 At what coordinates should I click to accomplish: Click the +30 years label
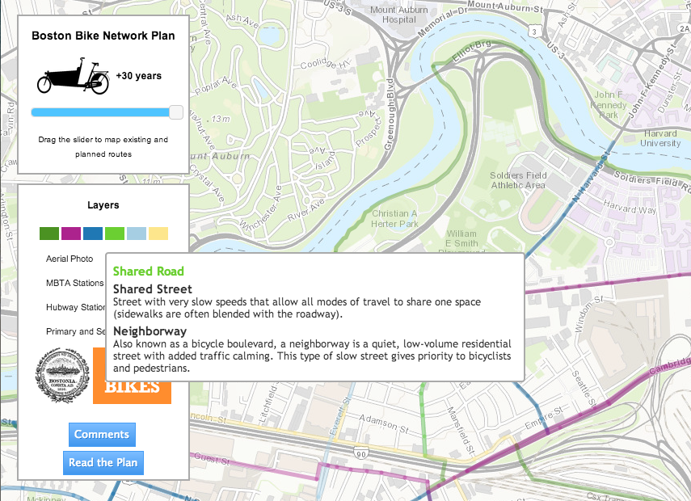[139, 76]
